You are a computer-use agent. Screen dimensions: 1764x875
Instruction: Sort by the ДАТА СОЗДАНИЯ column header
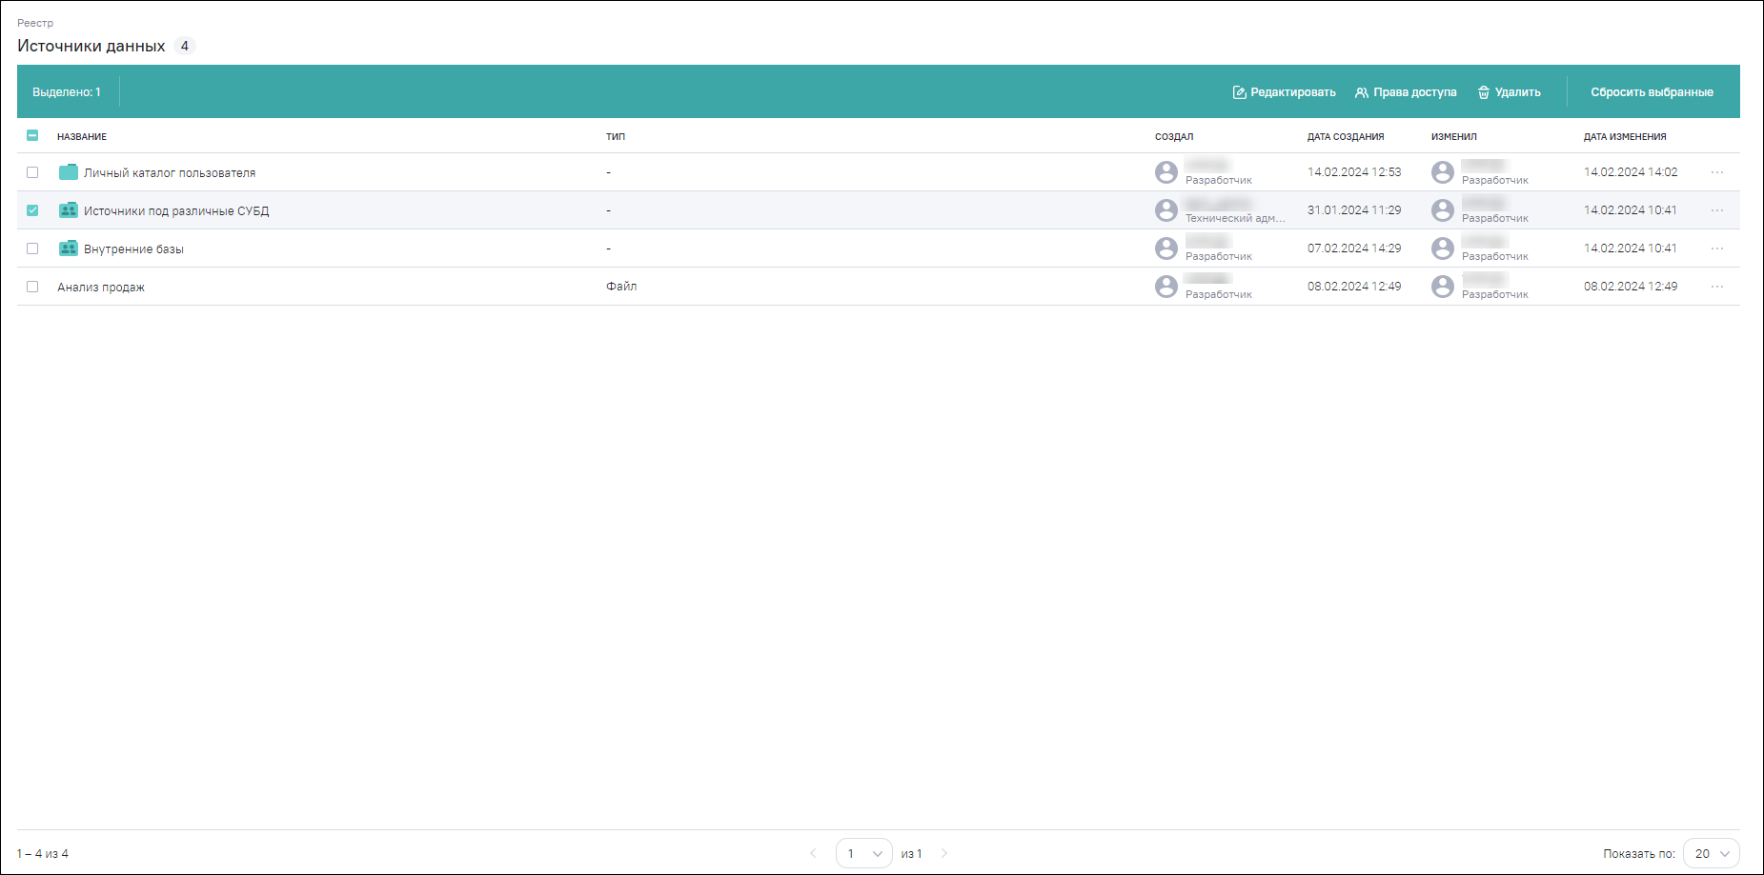1346,136
